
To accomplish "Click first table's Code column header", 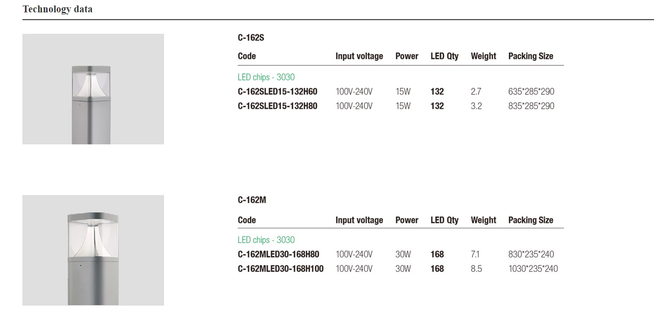I will point(247,56).
